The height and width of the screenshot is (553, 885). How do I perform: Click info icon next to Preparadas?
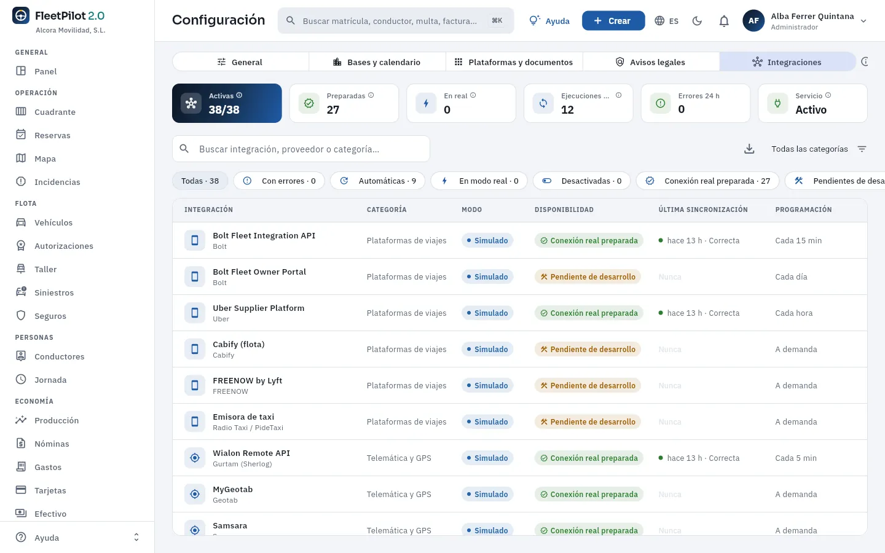coord(371,95)
